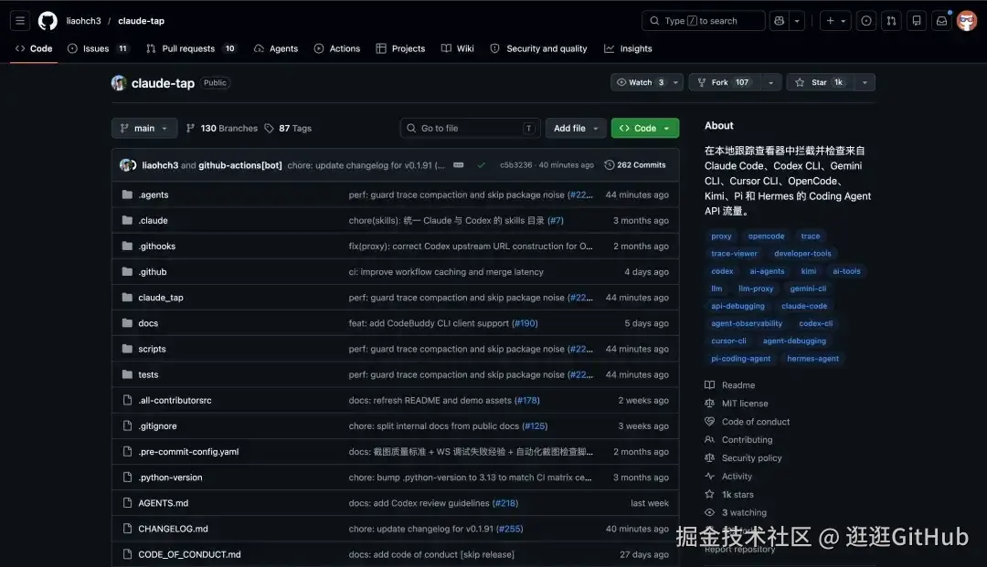View your pull requests header icon

[891, 21]
